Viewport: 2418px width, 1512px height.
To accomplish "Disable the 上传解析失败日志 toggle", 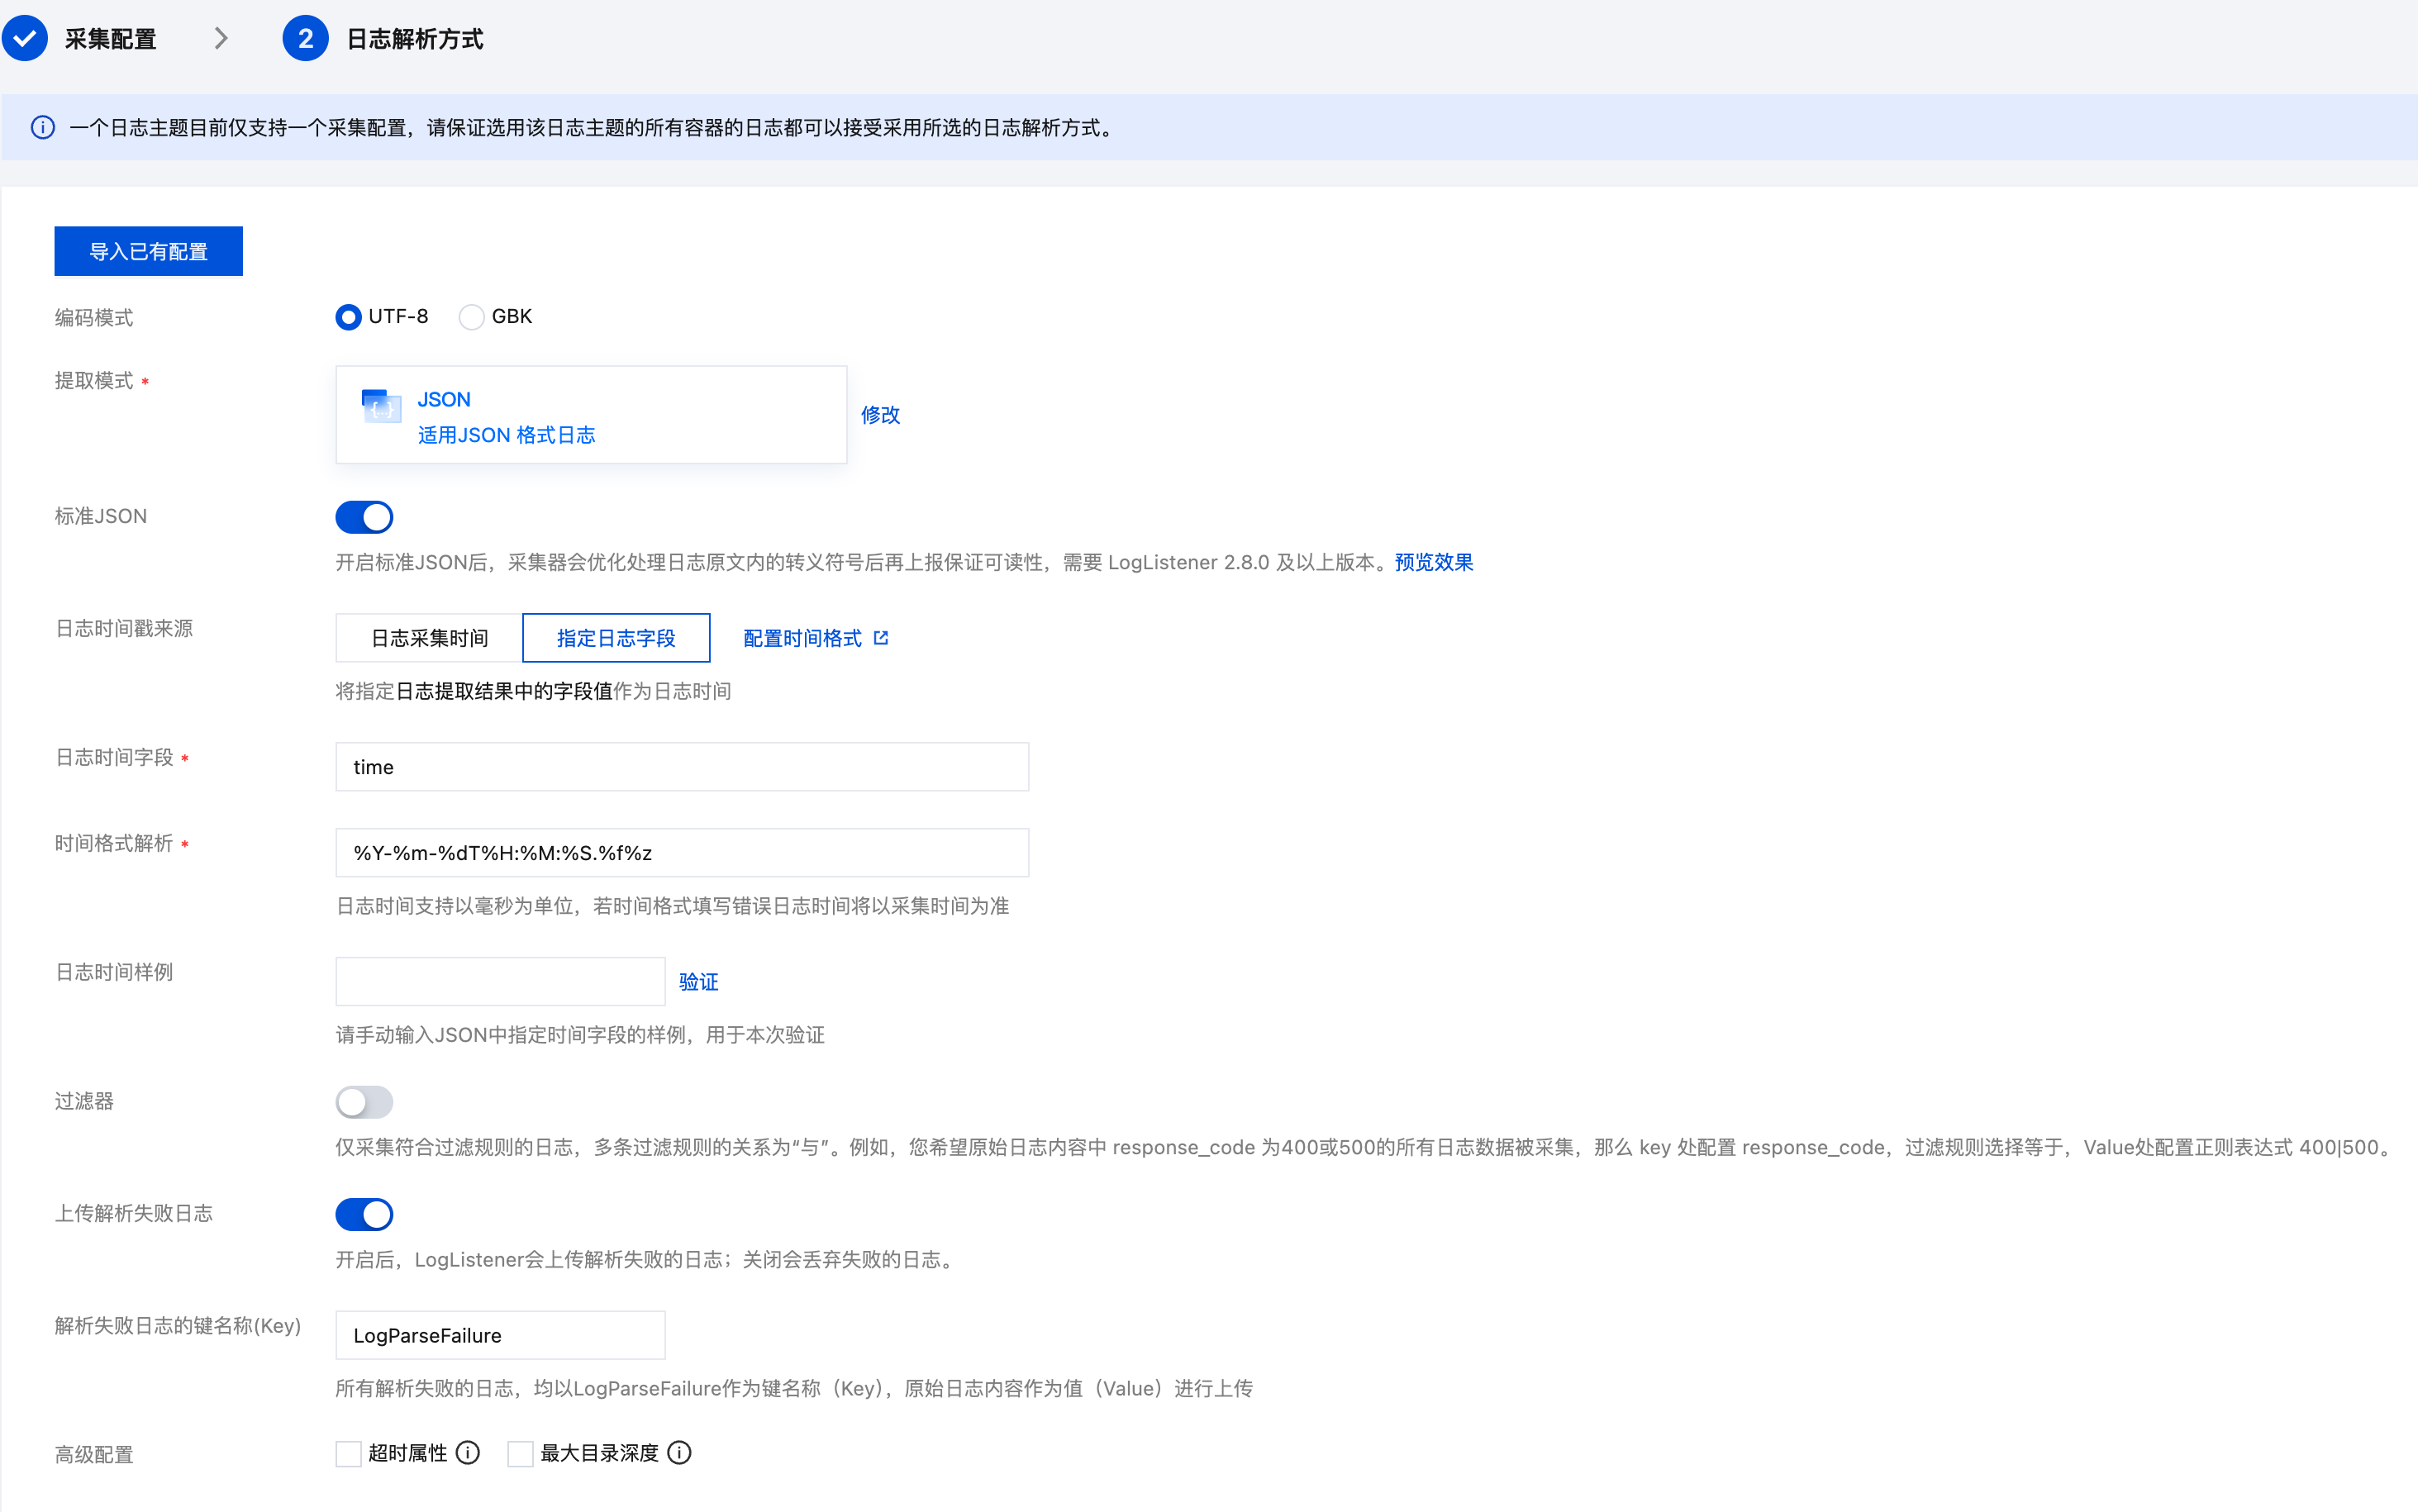I will coord(364,1214).
